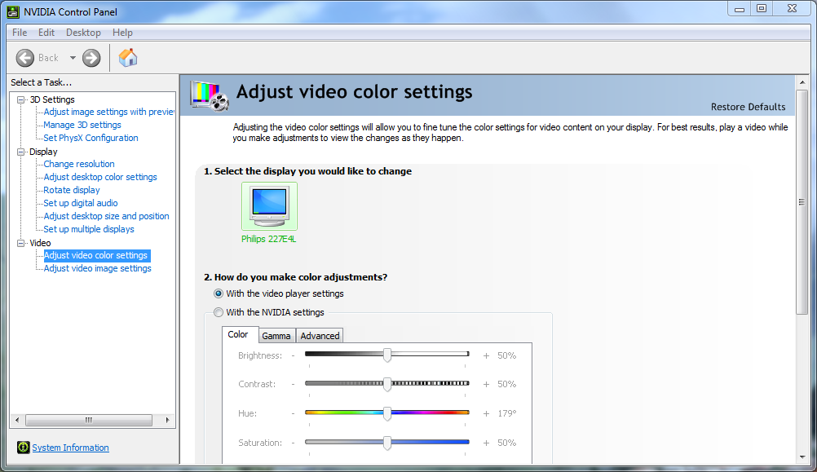The image size is (817, 472).
Task: Collapse the Display tree node
Action: point(21,152)
